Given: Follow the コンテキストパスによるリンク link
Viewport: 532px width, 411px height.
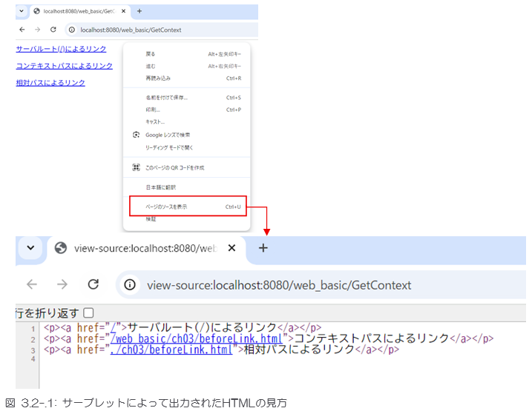Looking at the screenshot, I should click(65, 66).
